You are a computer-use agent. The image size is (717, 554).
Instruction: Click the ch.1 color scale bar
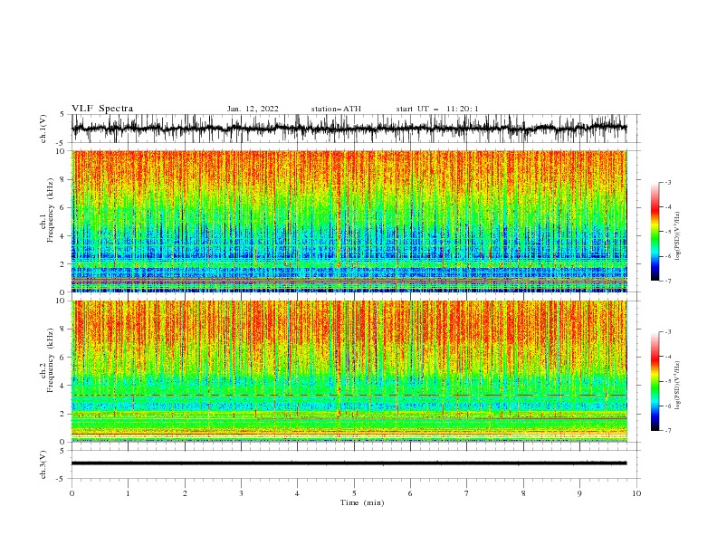(655, 232)
